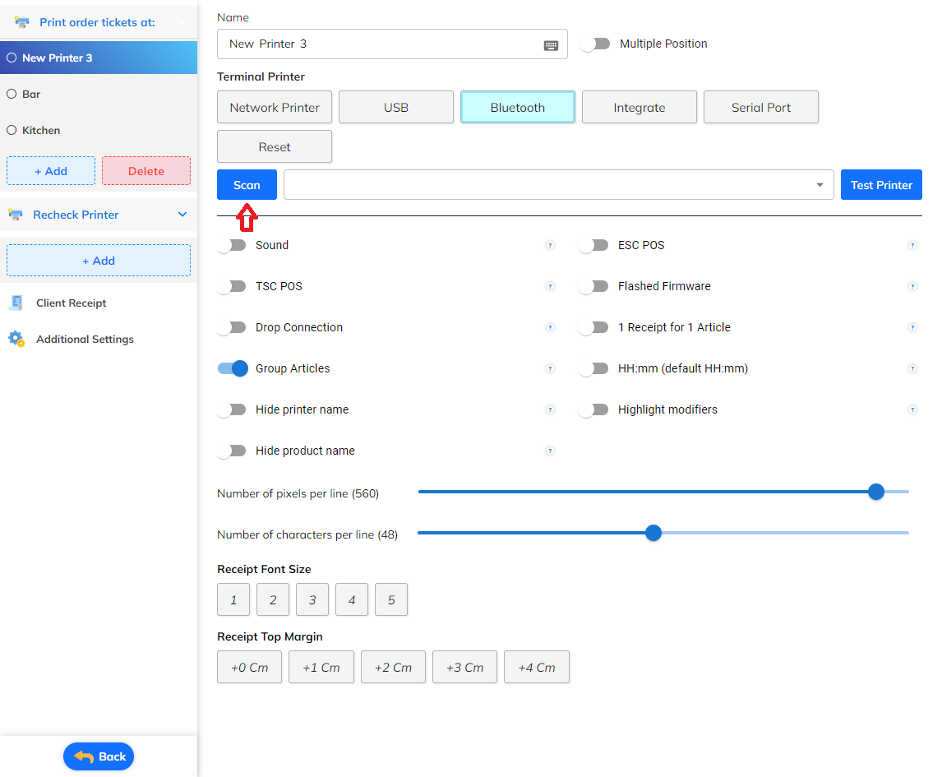Enable 1 Receipt for 1 Article
This screenshot has width=942, height=777.
[x=593, y=327]
